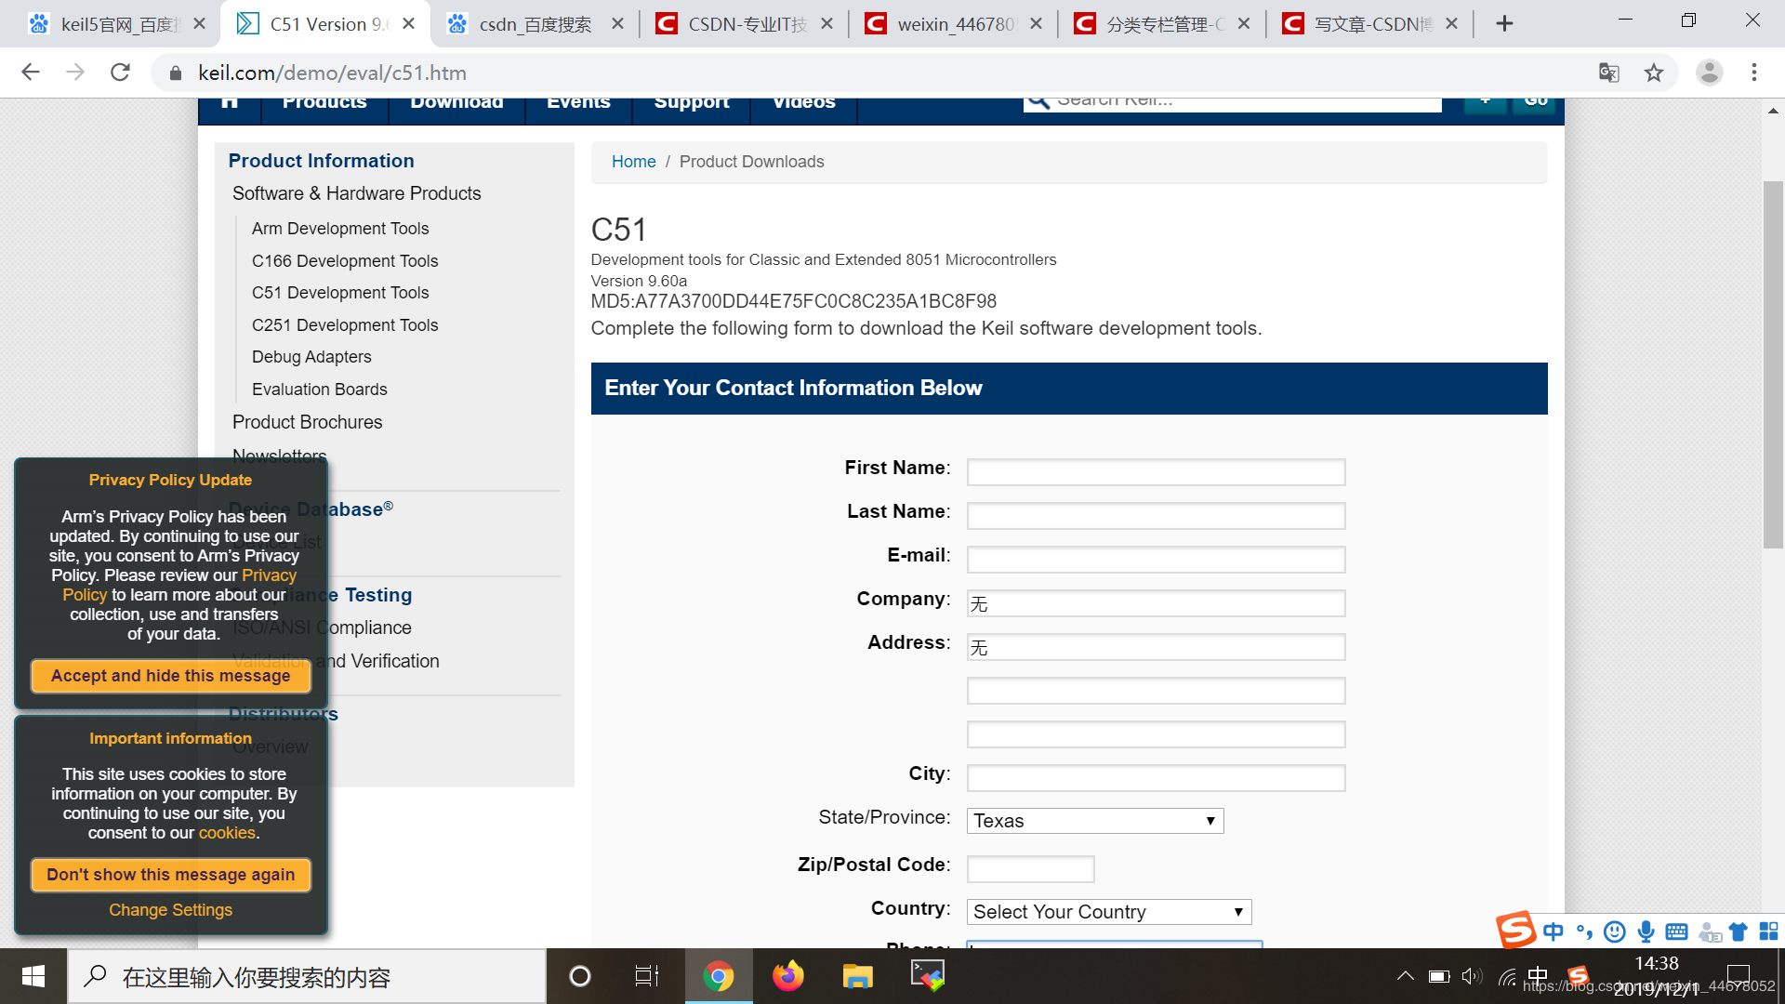Open the cookies policy link
The height and width of the screenshot is (1004, 1785).
[x=227, y=833]
